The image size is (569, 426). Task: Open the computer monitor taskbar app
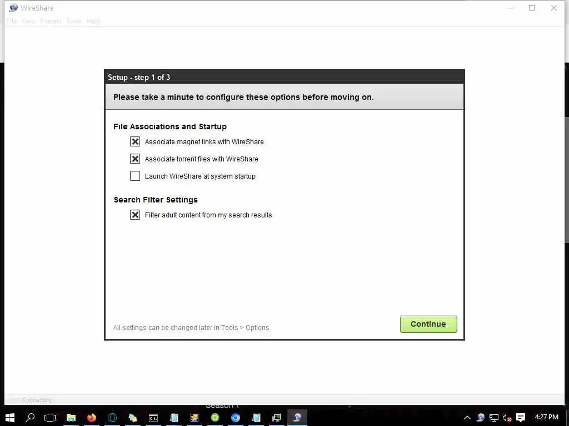coord(277,418)
